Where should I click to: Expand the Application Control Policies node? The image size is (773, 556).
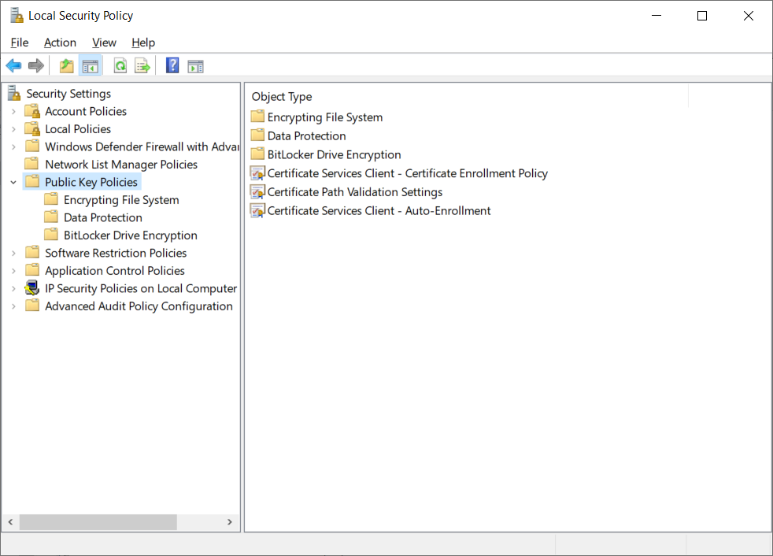coord(13,272)
